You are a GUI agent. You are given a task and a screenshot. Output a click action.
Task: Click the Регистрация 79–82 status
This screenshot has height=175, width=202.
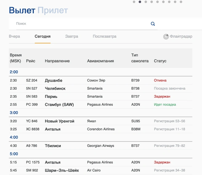(x=169, y=146)
